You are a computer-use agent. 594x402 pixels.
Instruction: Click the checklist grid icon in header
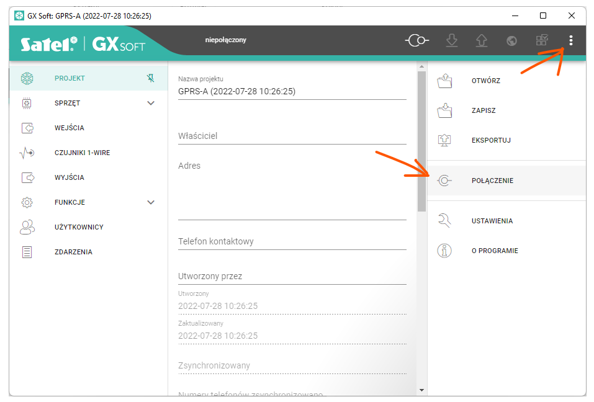click(x=541, y=41)
